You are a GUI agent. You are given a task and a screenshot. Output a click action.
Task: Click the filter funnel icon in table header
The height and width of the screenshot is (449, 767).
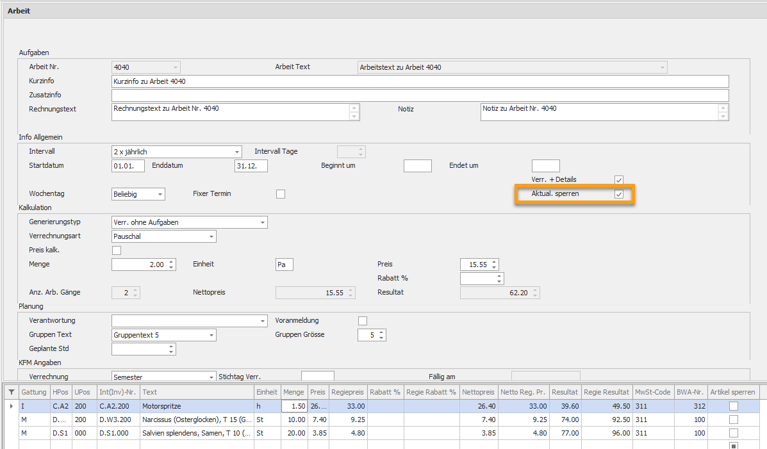pyautogui.click(x=12, y=392)
